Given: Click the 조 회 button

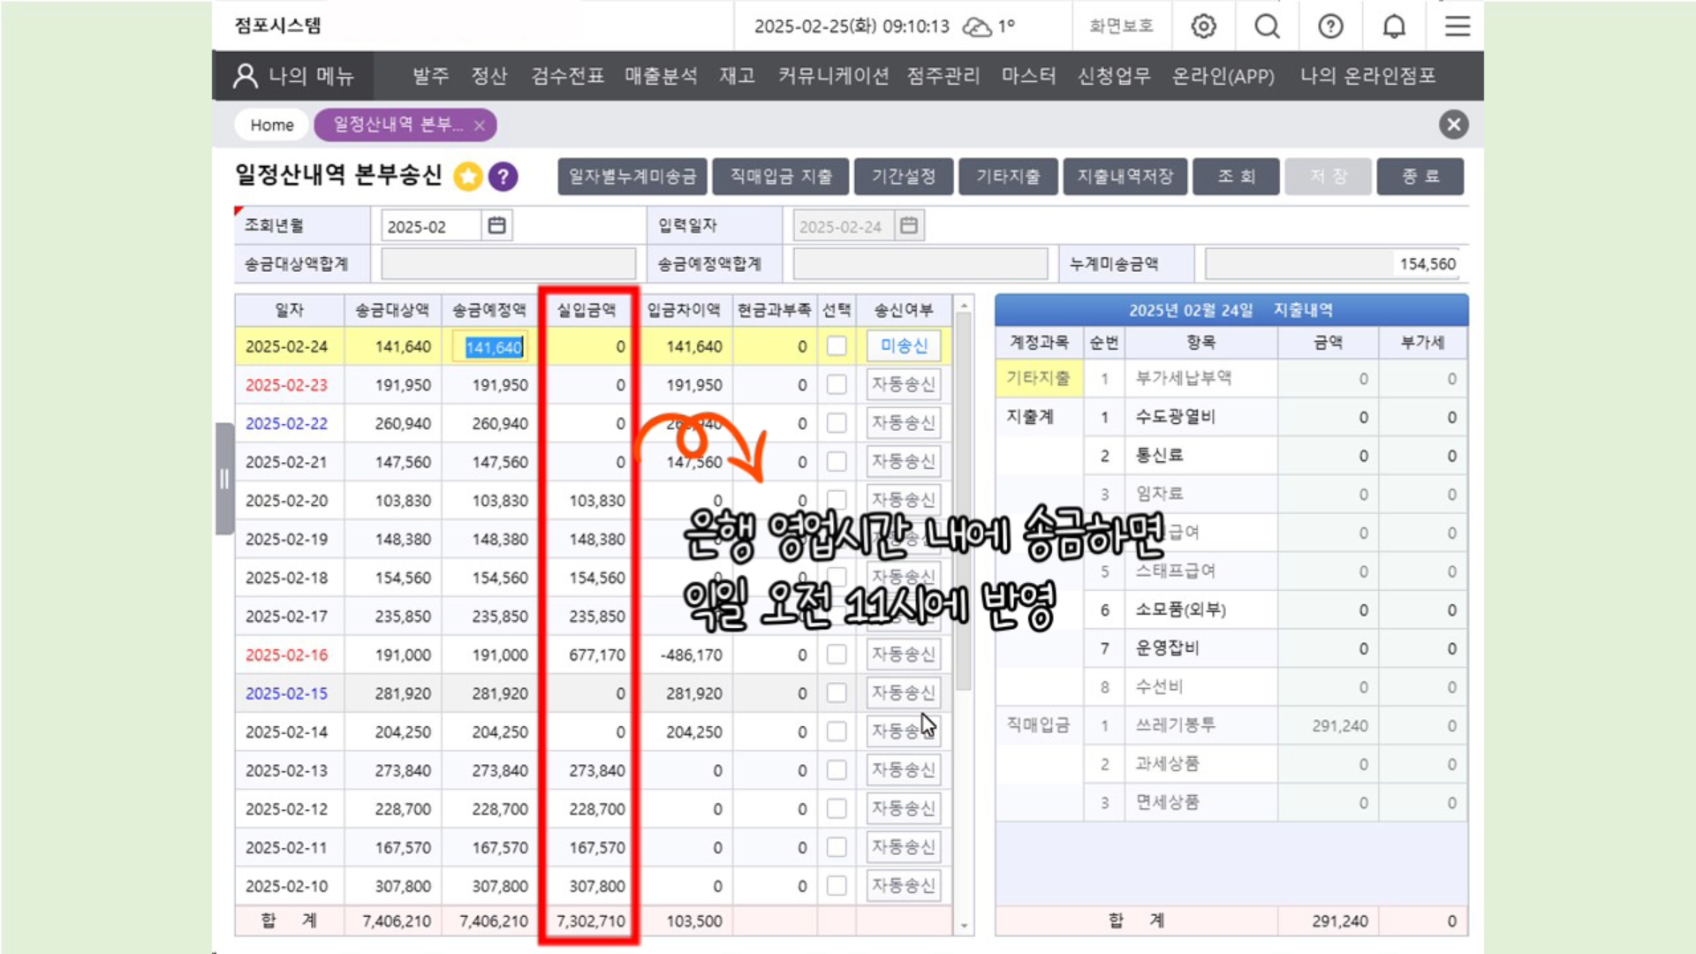Looking at the screenshot, I should pos(1236,177).
